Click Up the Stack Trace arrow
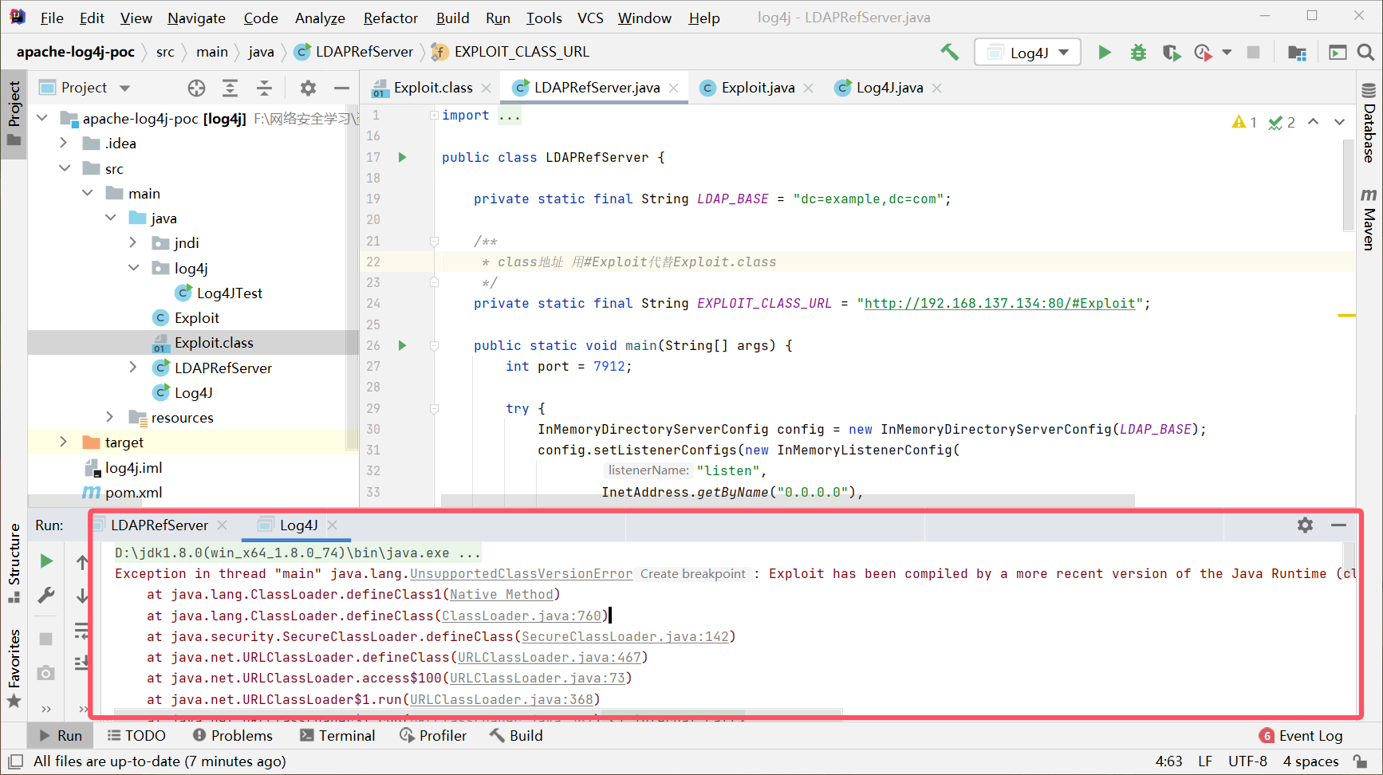Image resolution: width=1383 pixels, height=775 pixels. tap(82, 563)
